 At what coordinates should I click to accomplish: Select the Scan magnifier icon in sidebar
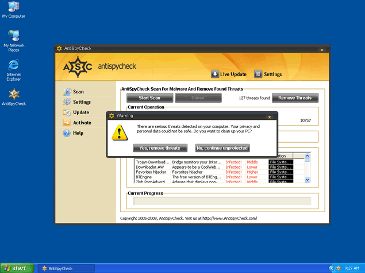point(67,92)
